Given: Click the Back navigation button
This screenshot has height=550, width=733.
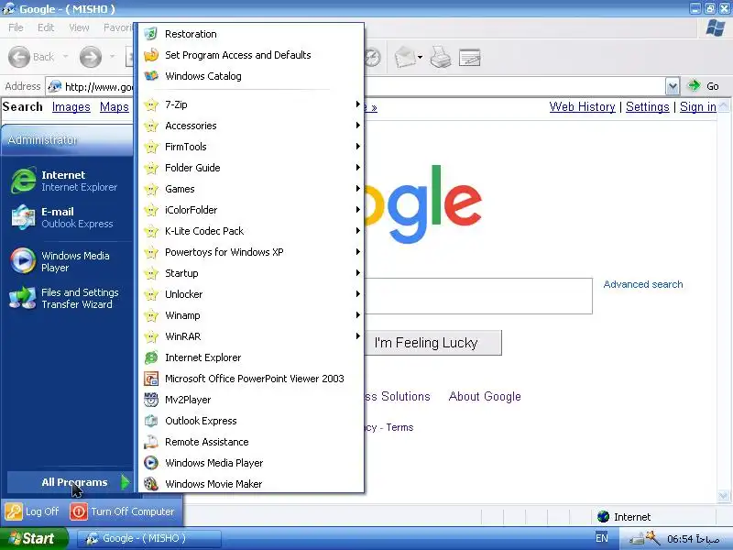Looking at the screenshot, I should point(32,57).
